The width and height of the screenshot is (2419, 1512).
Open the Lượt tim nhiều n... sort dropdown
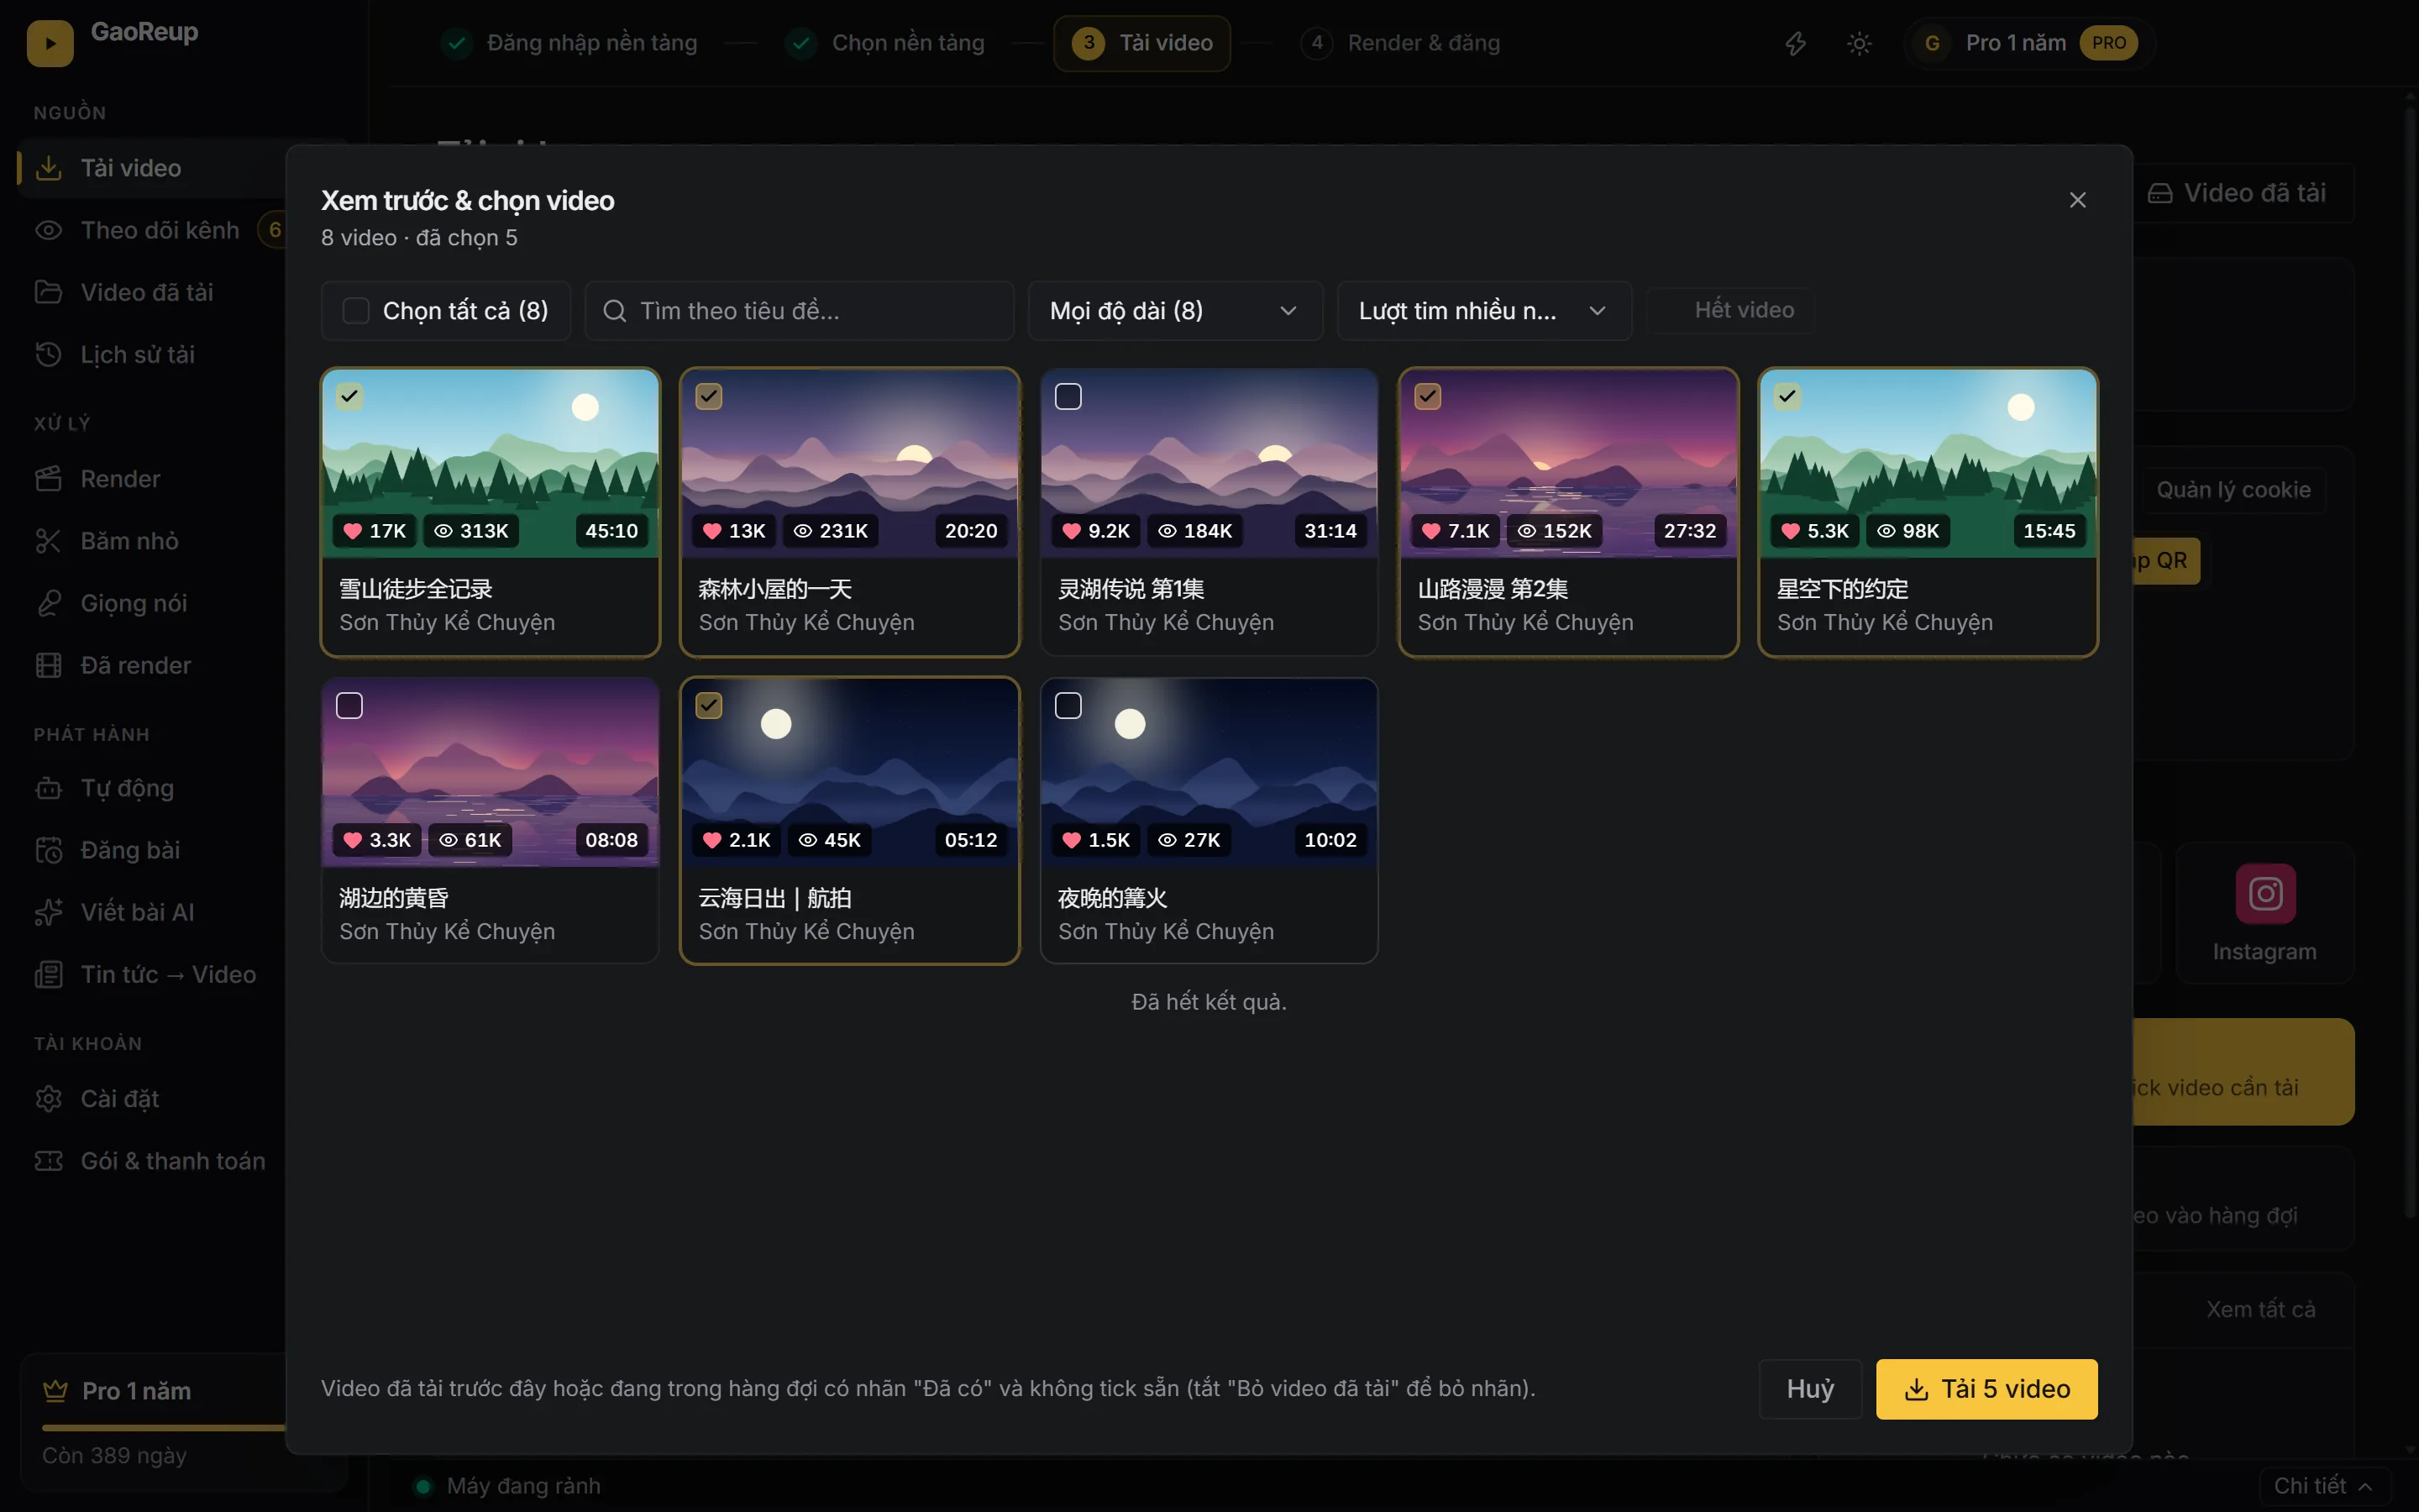click(1483, 311)
